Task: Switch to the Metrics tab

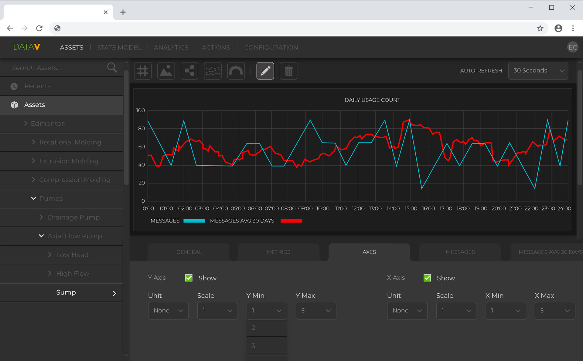Action: [x=278, y=252]
